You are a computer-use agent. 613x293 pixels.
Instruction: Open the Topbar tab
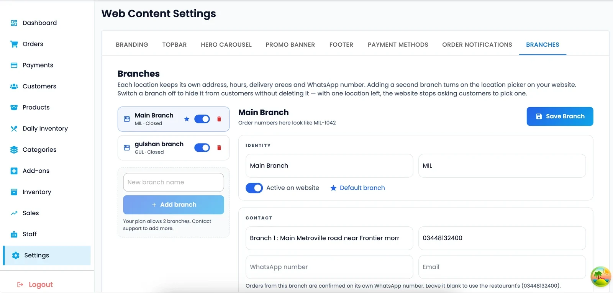tap(174, 45)
